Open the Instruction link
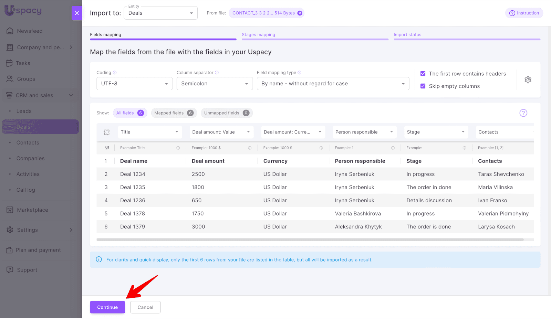This screenshot has width=551, height=319. [524, 13]
